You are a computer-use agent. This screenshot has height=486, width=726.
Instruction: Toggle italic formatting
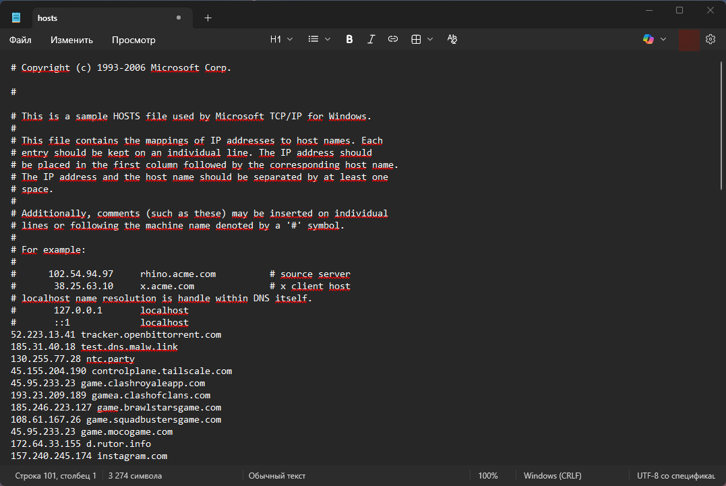(371, 40)
